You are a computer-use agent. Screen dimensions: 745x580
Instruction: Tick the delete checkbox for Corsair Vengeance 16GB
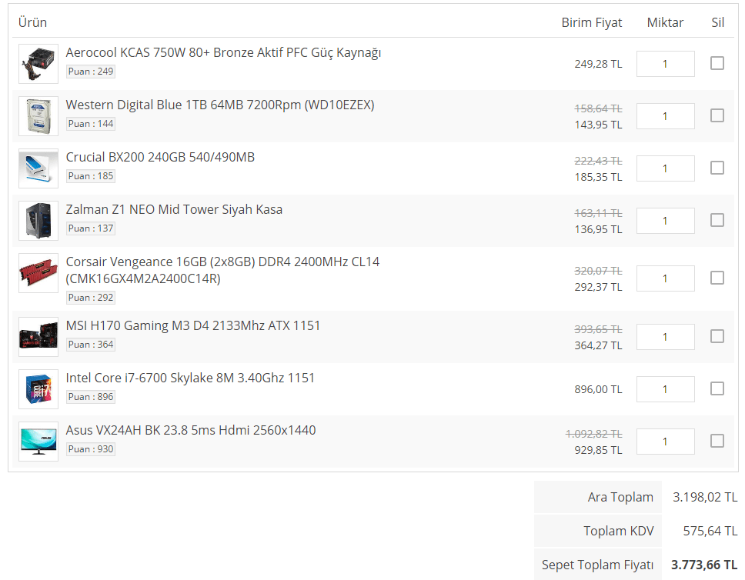pos(717,278)
